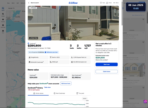
Task: Click the info icon before Refinance your loan
Action: [x=46, y=52]
